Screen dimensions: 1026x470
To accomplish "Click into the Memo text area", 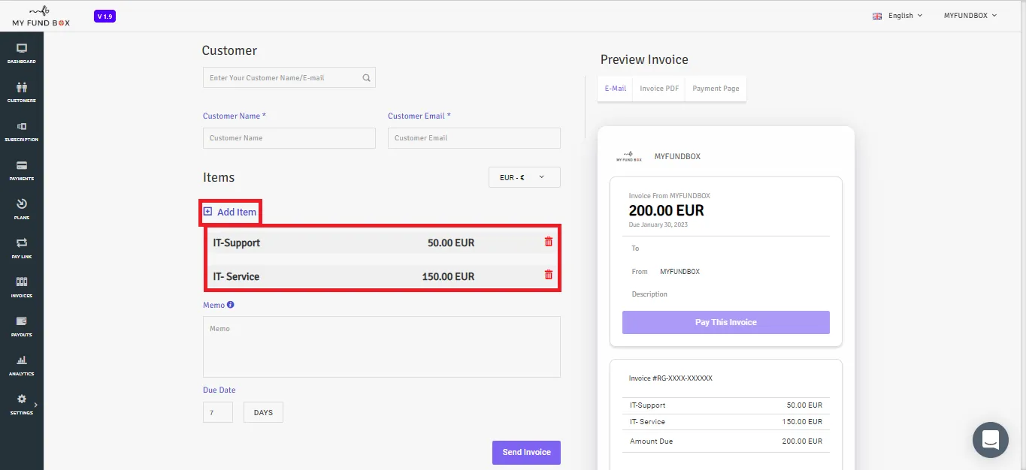I will tap(382, 347).
